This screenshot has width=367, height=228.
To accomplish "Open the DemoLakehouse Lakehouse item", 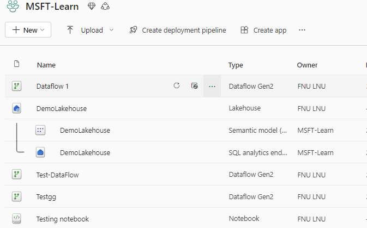I will coord(62,108).
